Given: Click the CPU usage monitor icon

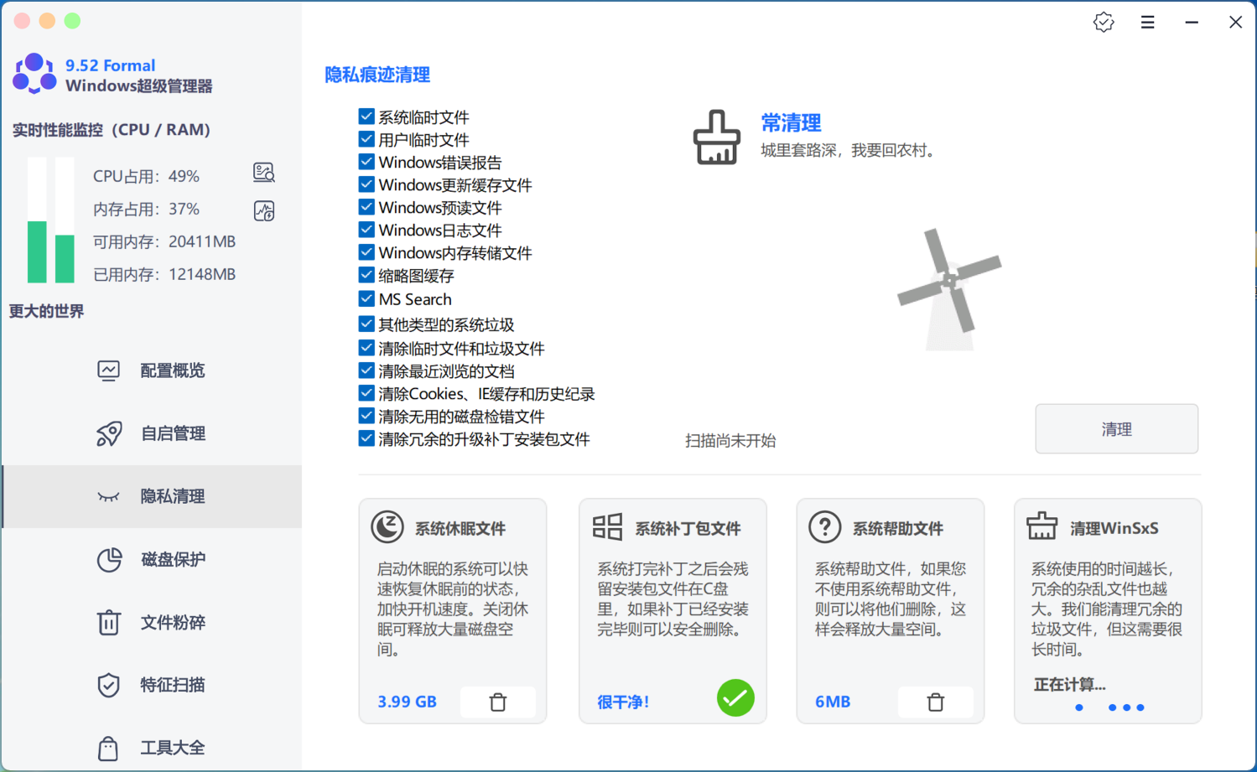Looking at the screenshot, I should pyautogui.click(x=264, y=174).
